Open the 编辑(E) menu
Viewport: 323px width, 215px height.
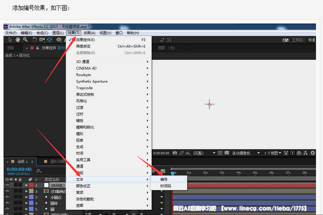coord(26,33)
